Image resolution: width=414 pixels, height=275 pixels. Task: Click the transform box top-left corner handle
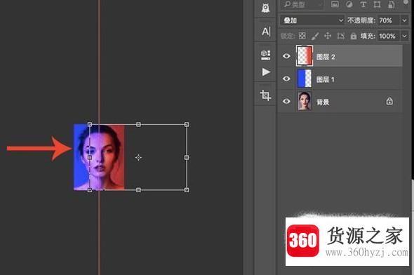(x=90, y=124)
